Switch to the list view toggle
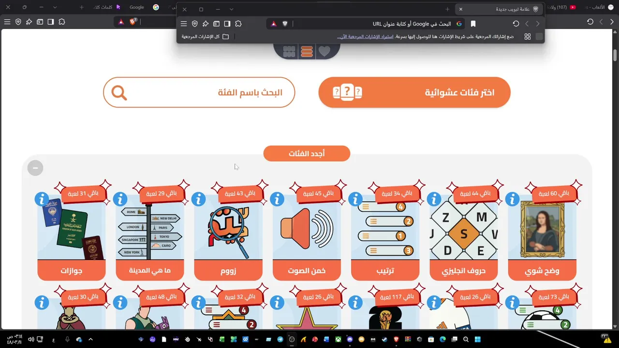Image resolution: width=619 pixels, height=348 pixels. click(307, 52)
